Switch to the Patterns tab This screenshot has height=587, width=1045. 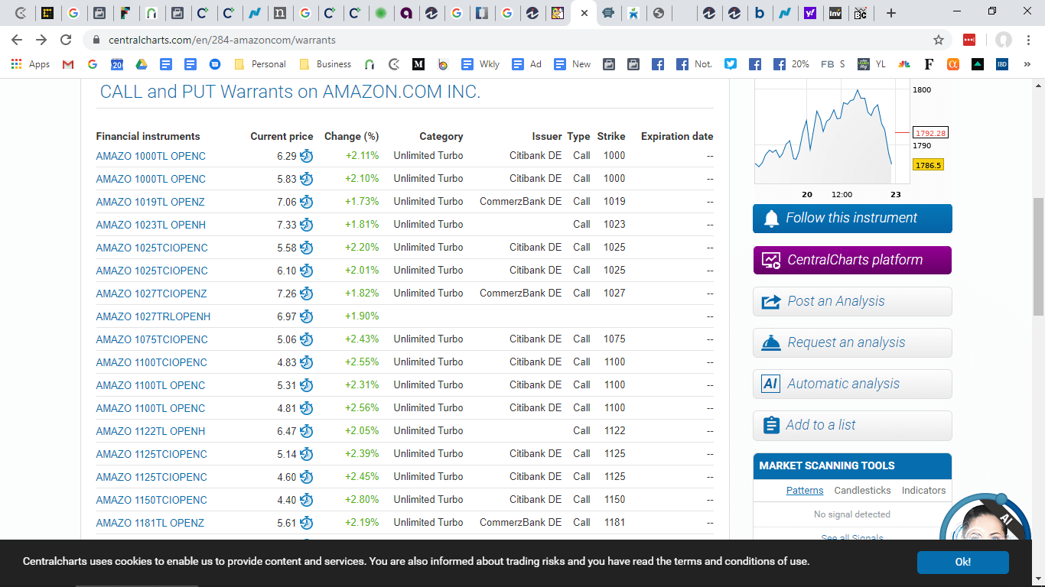[805, 491]
